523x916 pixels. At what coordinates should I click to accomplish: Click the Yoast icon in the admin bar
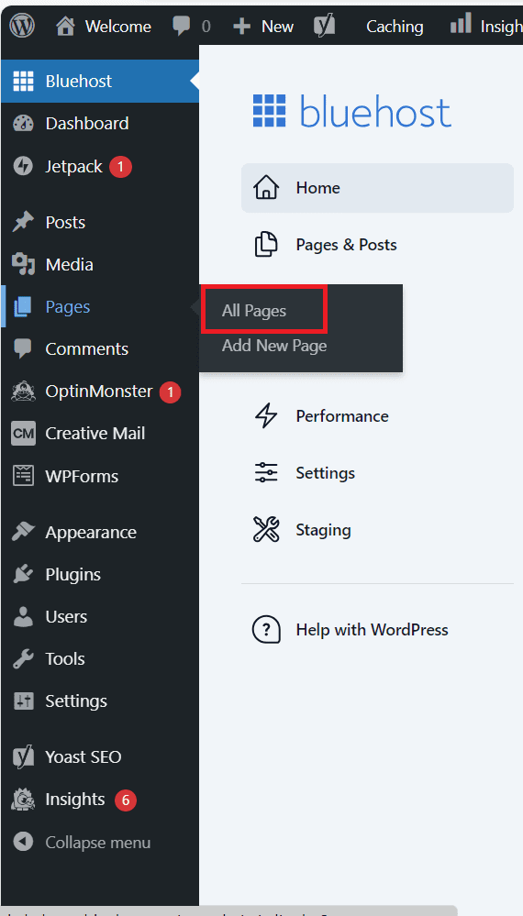pyautogui.click(x=324, y=27)
